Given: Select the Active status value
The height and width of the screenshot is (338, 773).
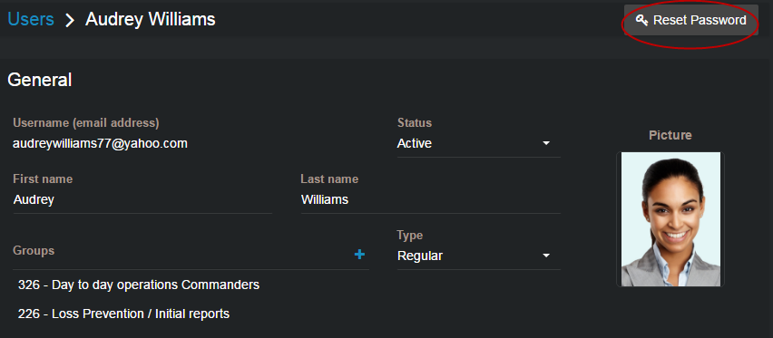Looking at the screenshot, I should coord(415,143).
